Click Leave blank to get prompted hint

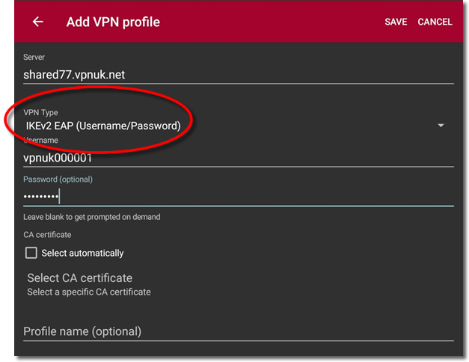pos(92,217)
